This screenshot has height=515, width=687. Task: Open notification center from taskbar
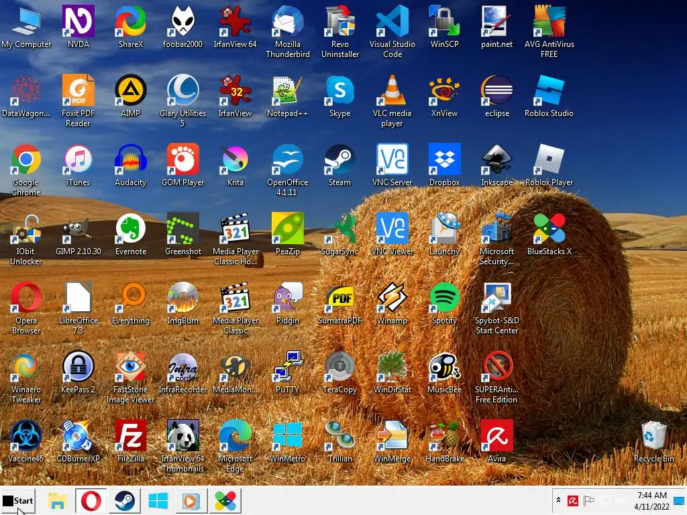tap(679, 500)
